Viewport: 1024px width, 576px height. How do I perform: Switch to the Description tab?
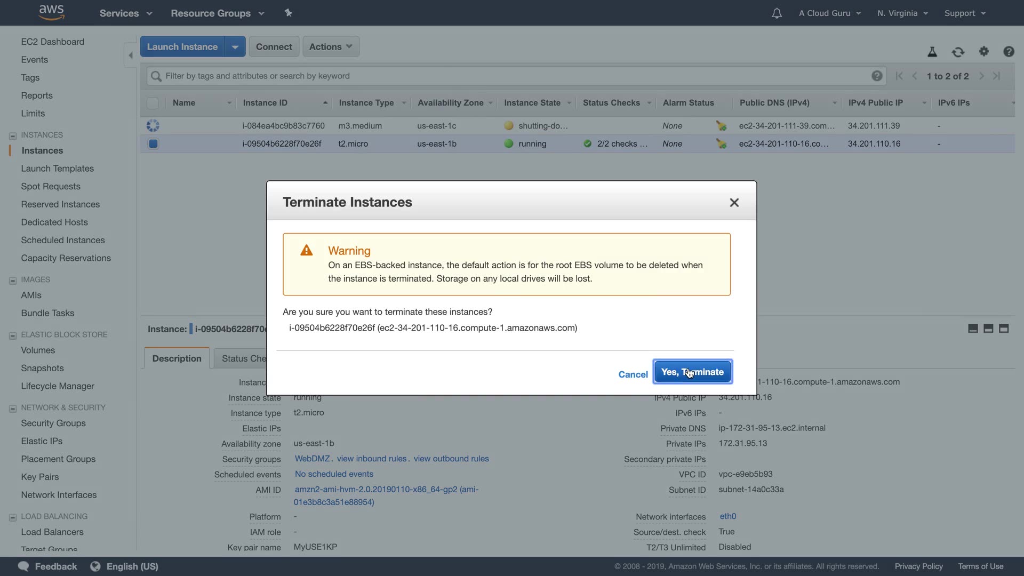tap(177, 358)
